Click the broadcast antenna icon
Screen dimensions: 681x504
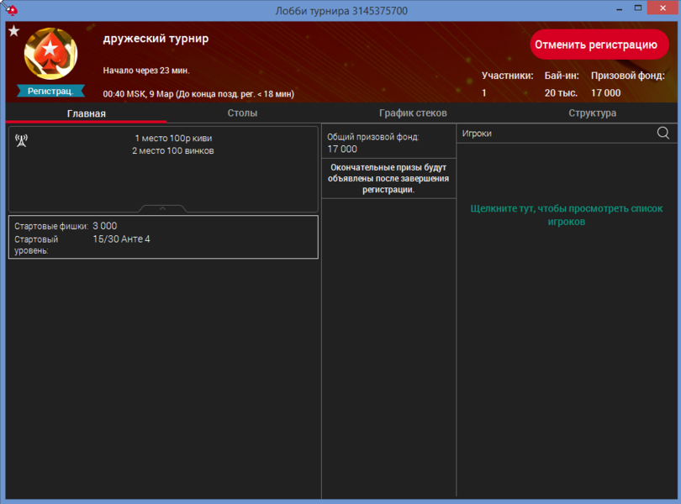pyautogui.click(x=22, y=140)
